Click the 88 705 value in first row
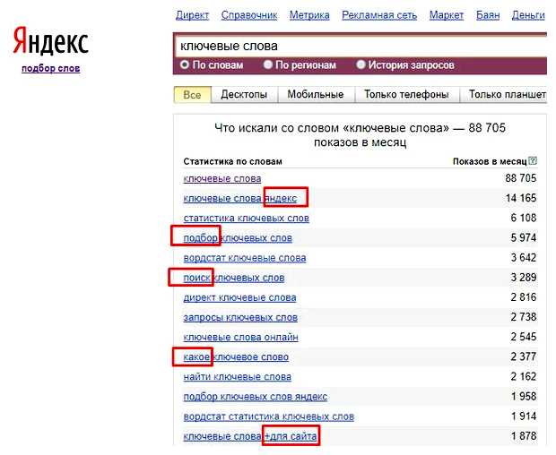 520,178
